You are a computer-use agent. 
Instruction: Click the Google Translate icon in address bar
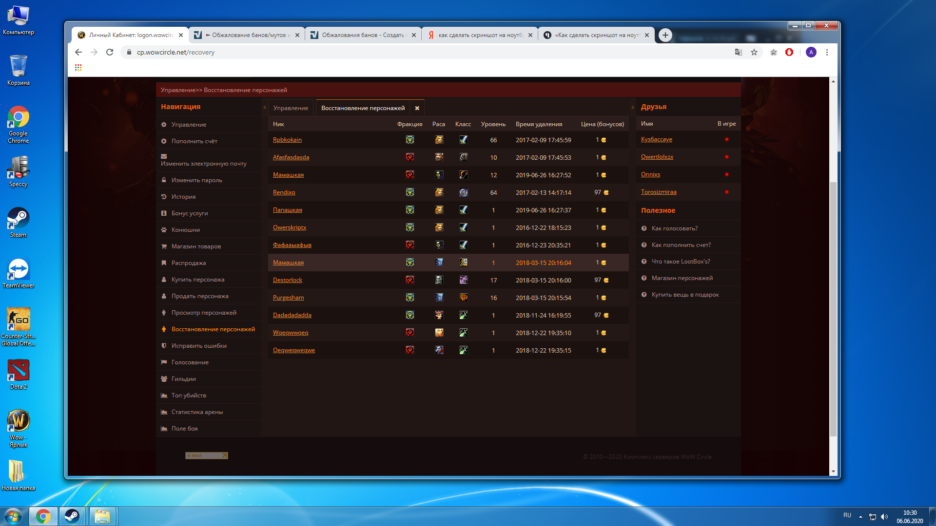739,52
